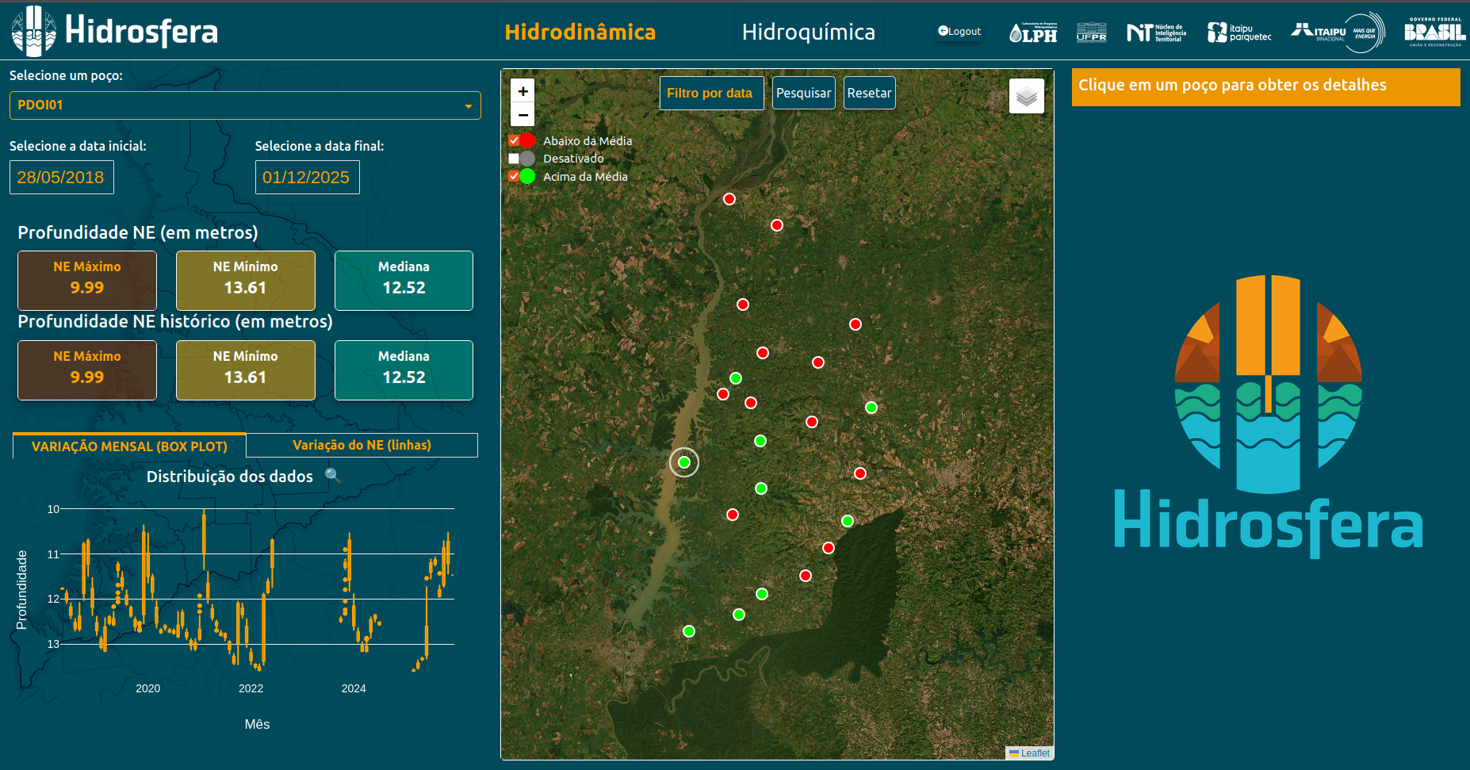1470x770 pixels.
Task: Click the LPH logo
Action: [x=1033, y=33]
